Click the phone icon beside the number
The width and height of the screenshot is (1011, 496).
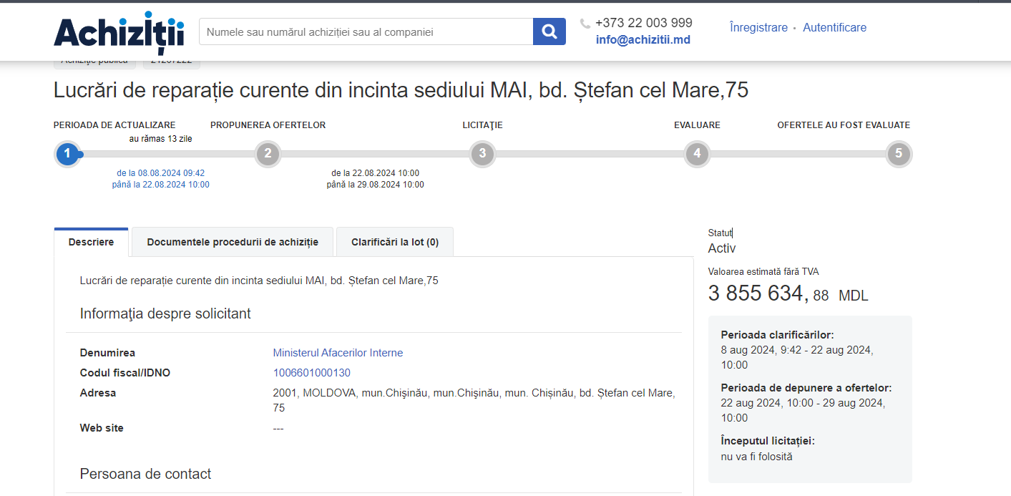[x=585, y=23]
